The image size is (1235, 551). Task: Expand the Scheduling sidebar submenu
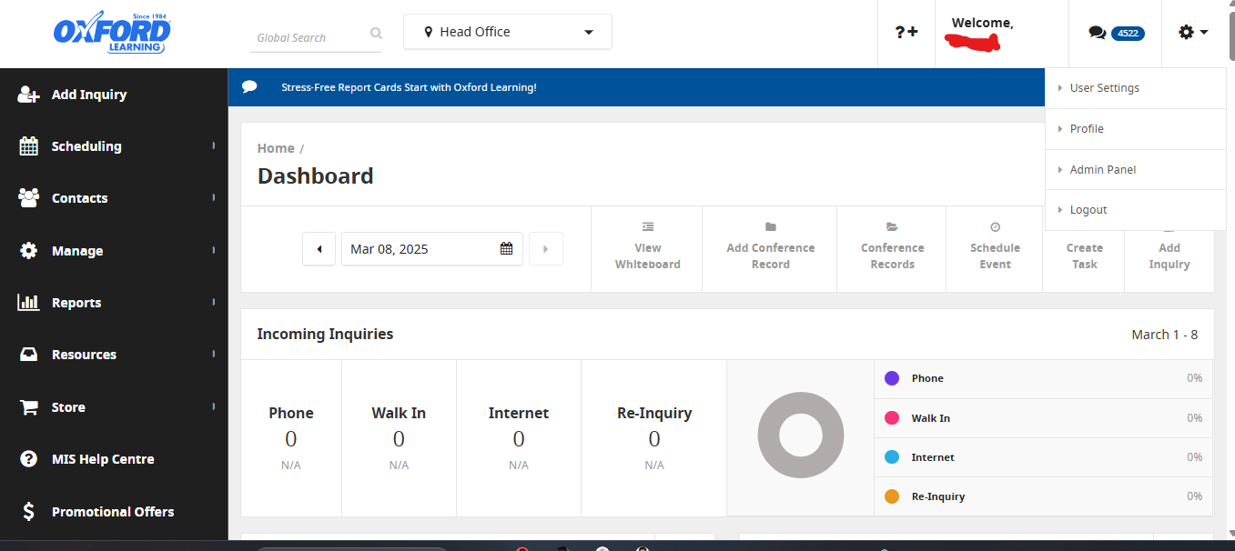214,145
